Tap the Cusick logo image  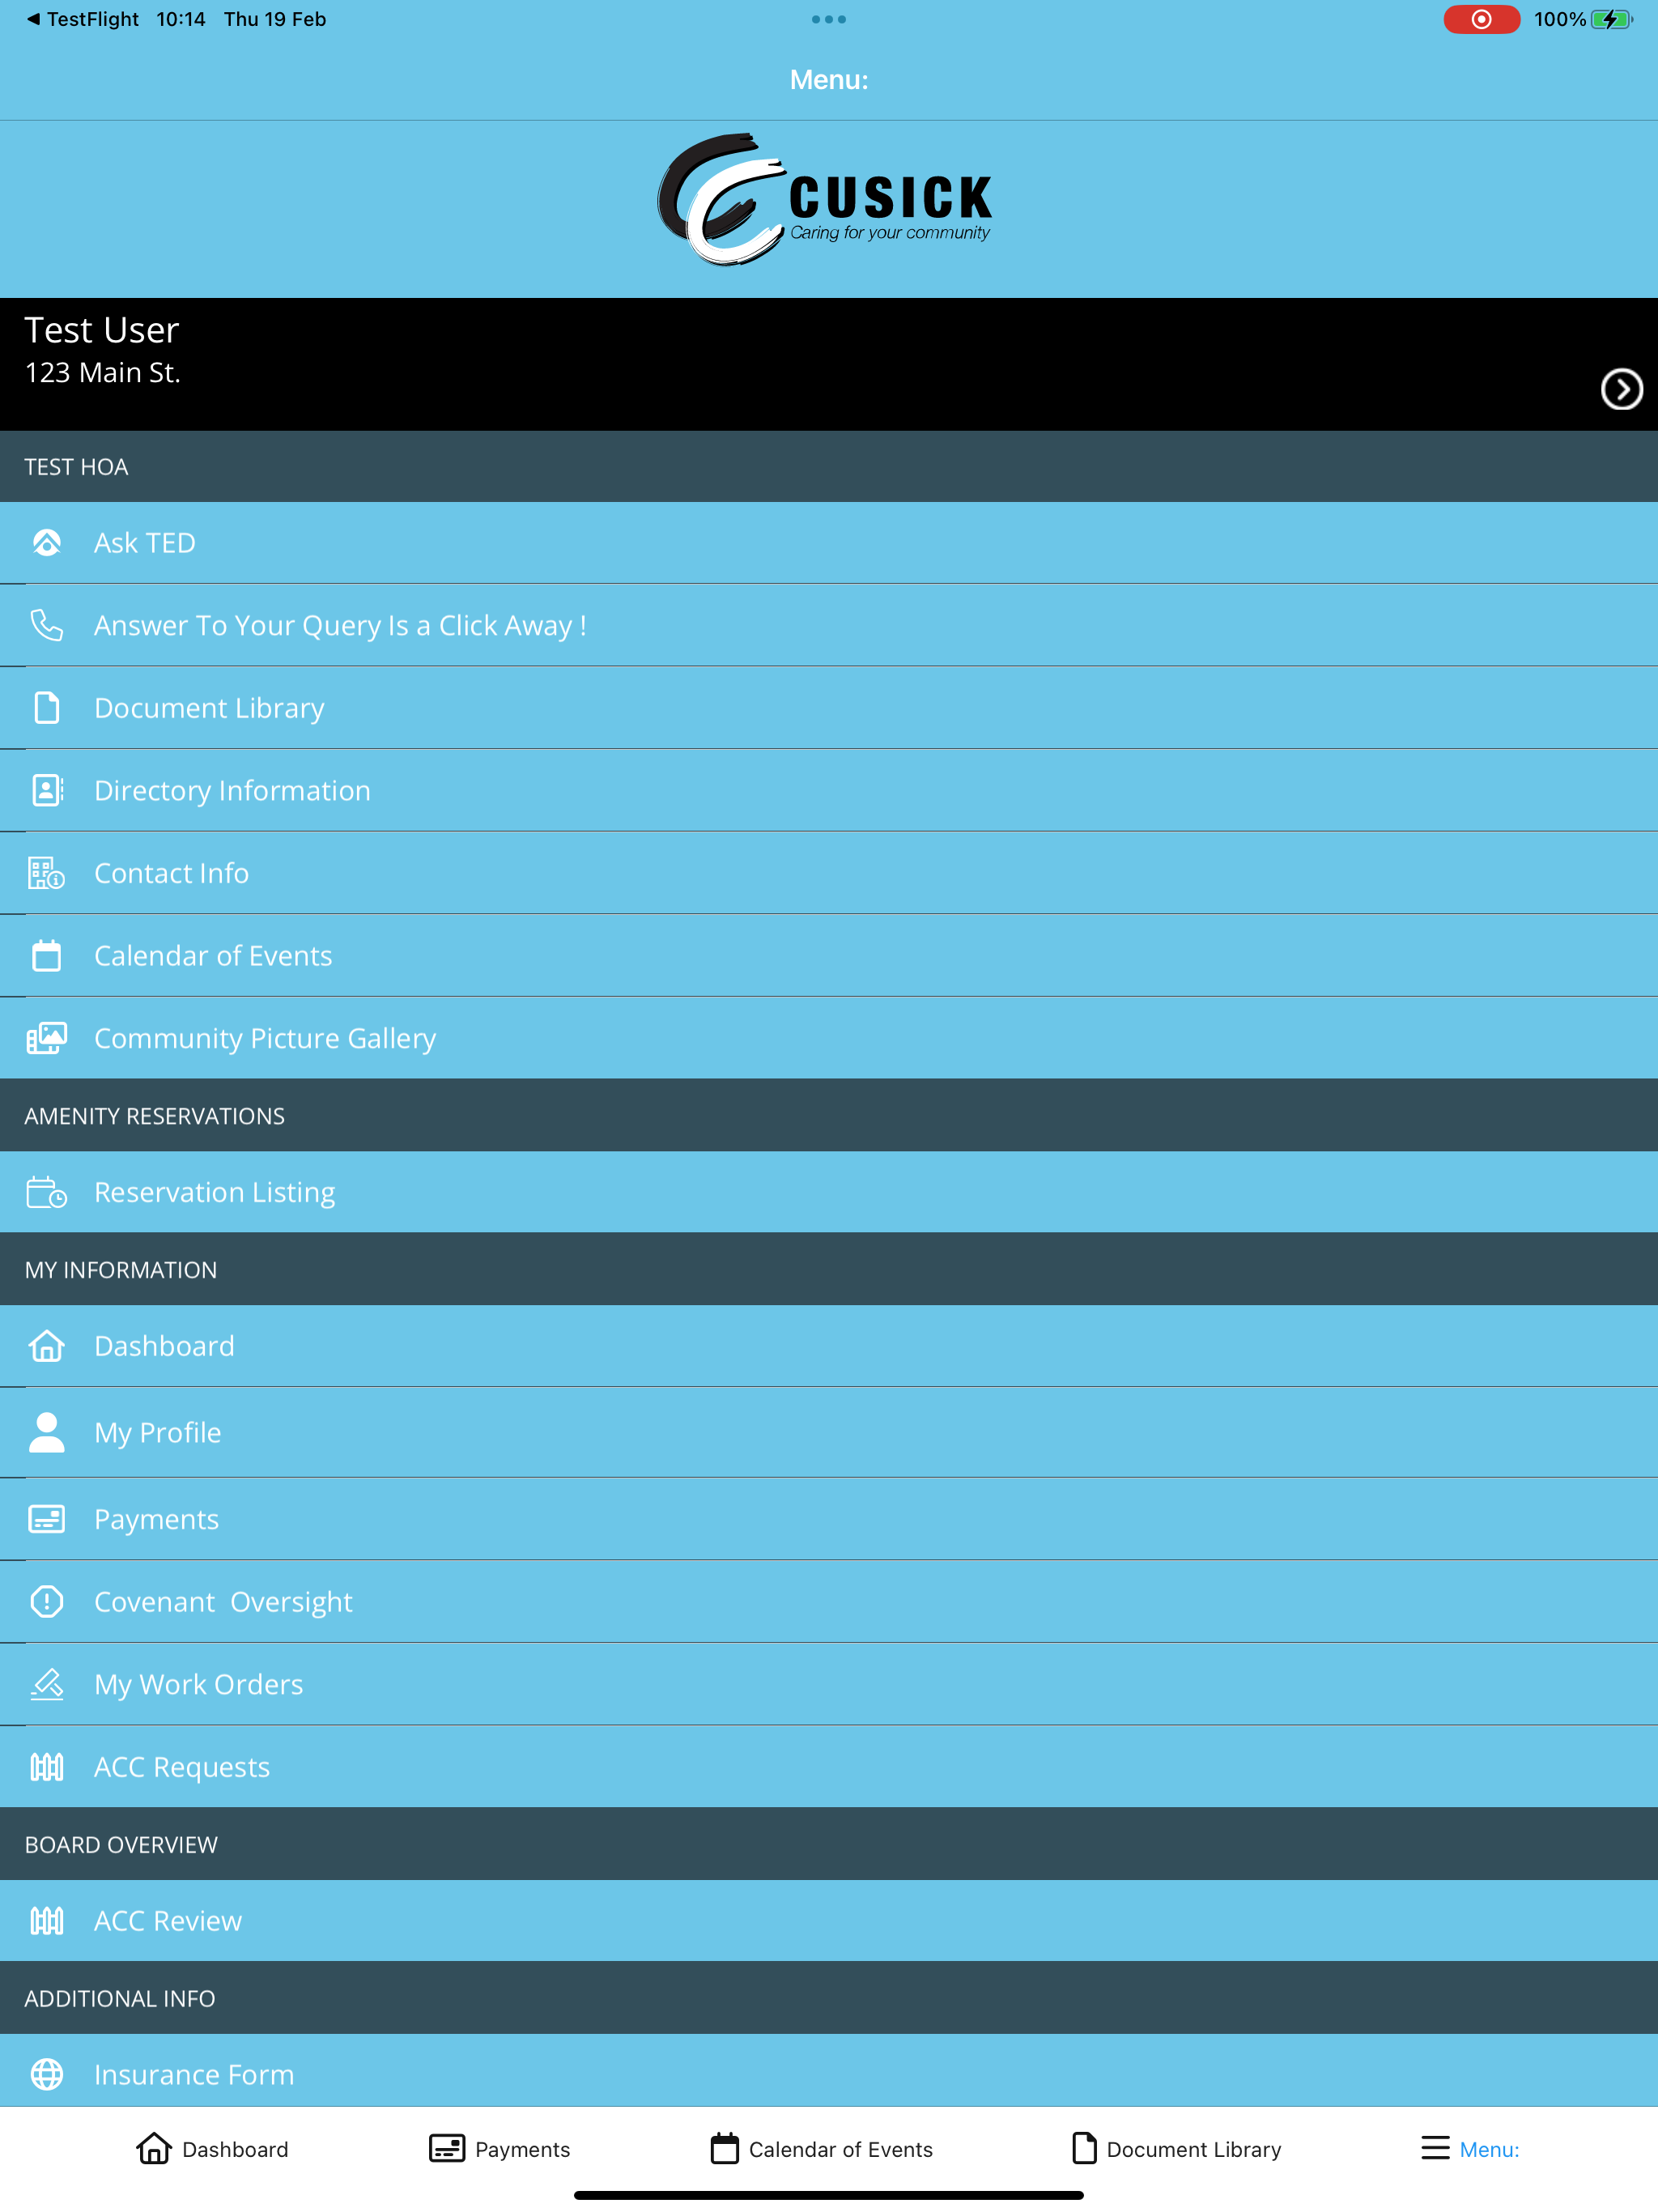(826, 200)
